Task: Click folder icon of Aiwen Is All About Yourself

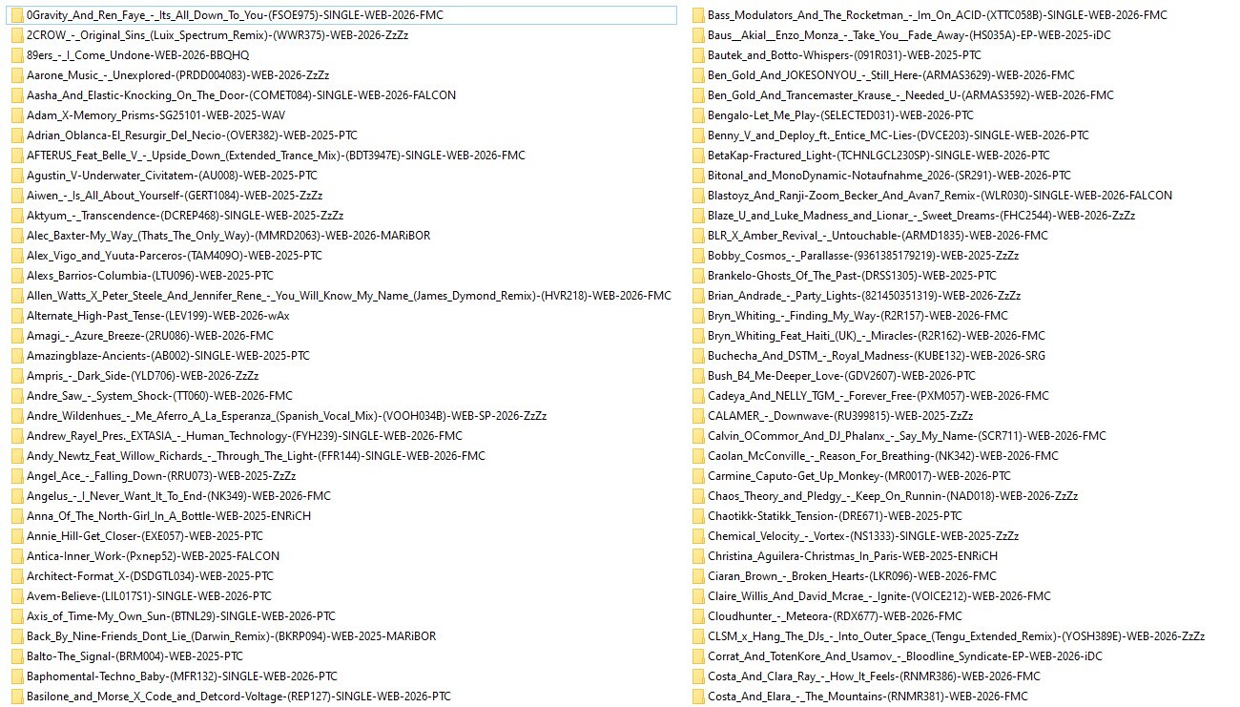Action: pos(17,196)
